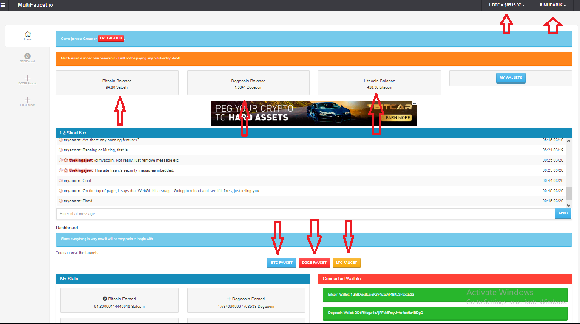Send the chat message
580x324 pixels.
[x=563, y=213]
